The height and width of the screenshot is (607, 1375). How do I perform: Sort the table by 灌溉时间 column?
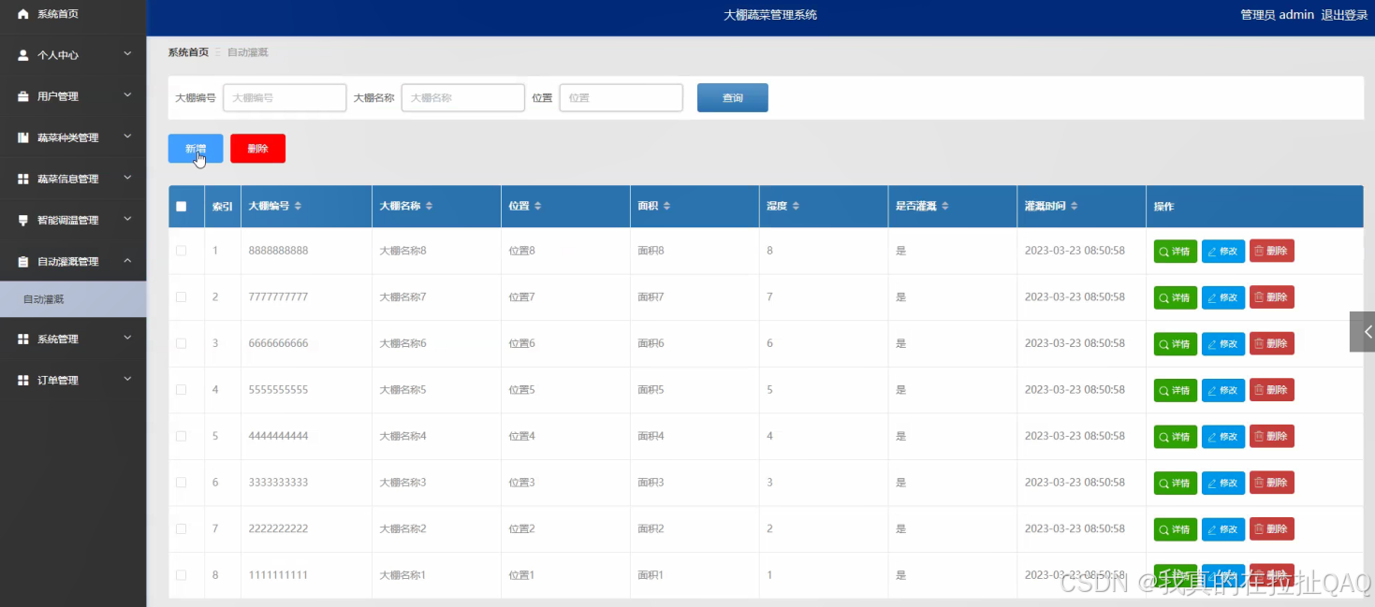pyautogui.click(x=1075, y=206)
